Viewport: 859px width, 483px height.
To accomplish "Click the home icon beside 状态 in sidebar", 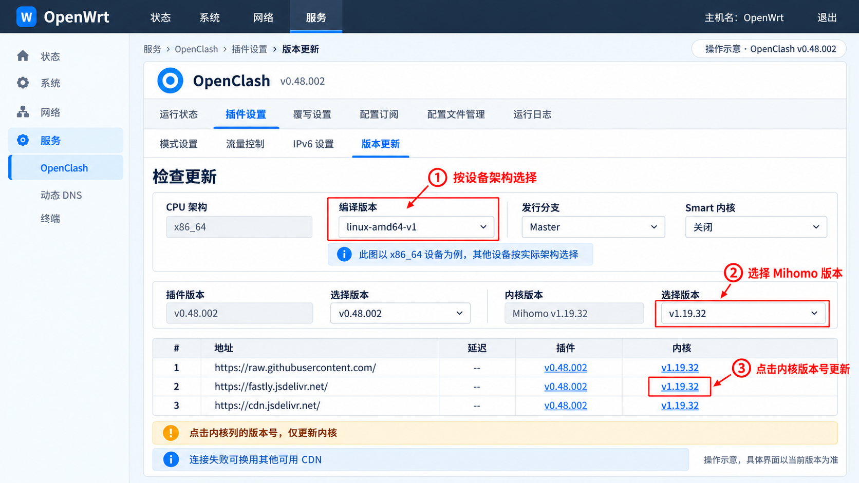I will tap(23, 56).
